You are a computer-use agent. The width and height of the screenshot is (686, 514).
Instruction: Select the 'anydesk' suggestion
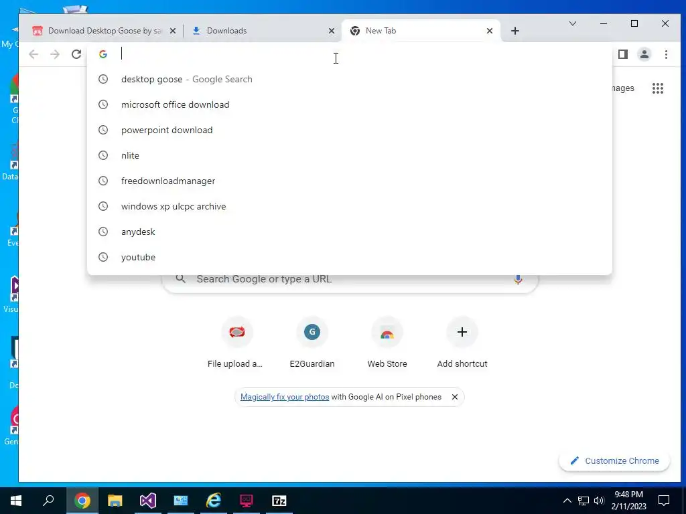pyautogui.click(x=350, y=231)
